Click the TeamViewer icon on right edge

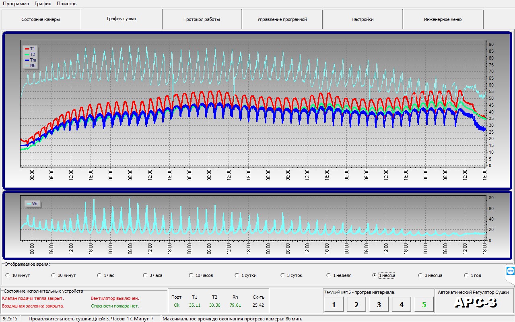(x=510, y=271)
